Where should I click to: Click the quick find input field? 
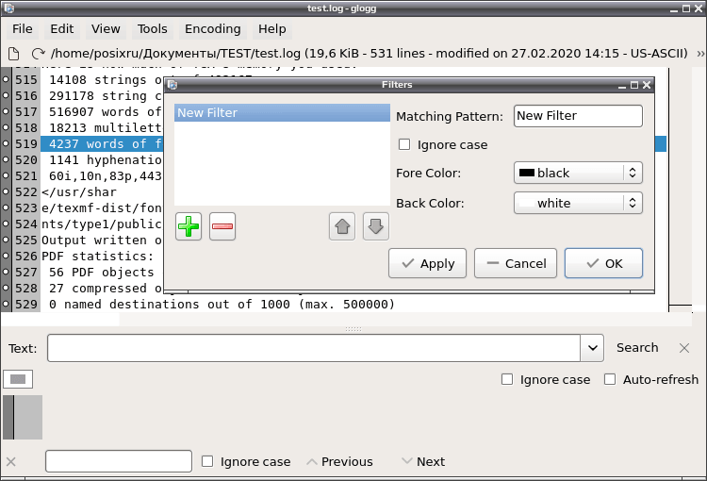coord(119,461)
